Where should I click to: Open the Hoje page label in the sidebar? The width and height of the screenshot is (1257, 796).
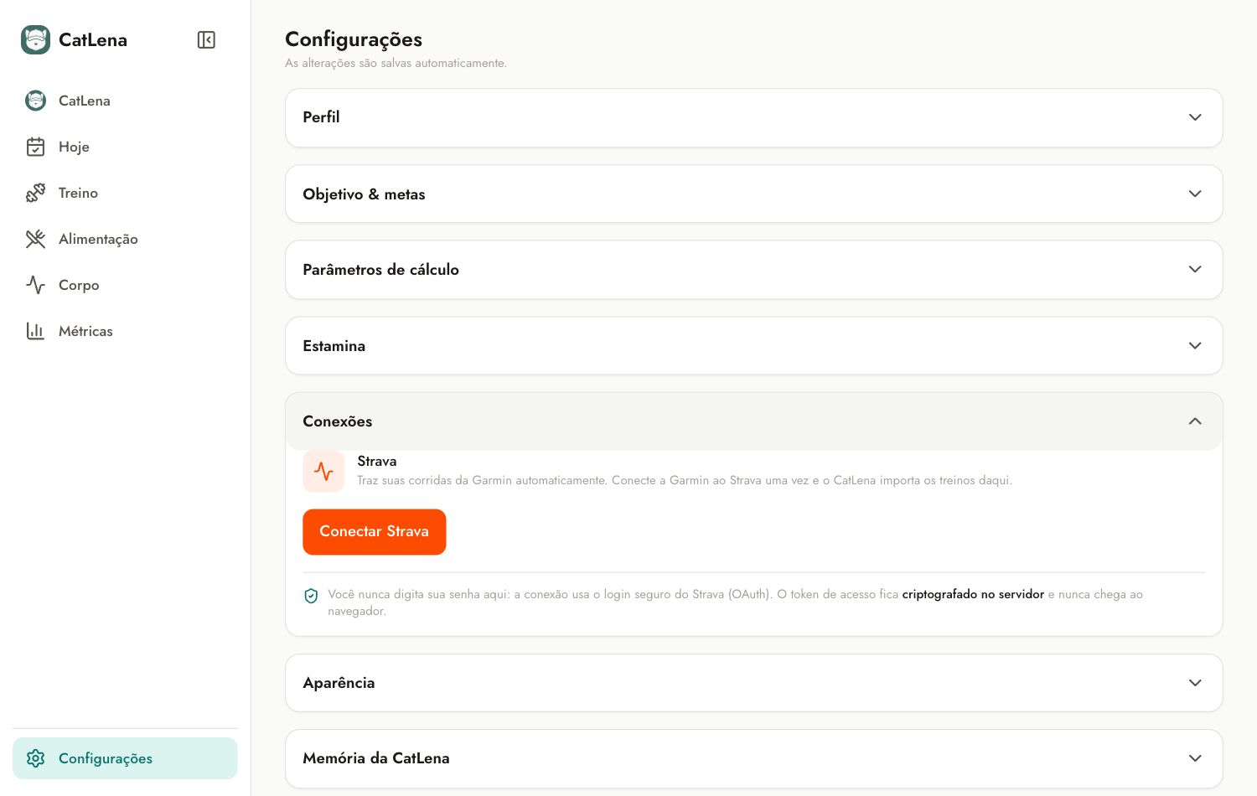click(x=74, y=147)
